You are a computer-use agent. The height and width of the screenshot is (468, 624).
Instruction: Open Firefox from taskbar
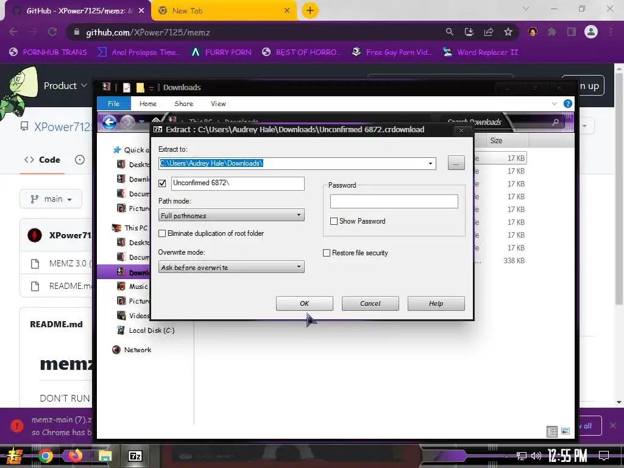point(76,456)
